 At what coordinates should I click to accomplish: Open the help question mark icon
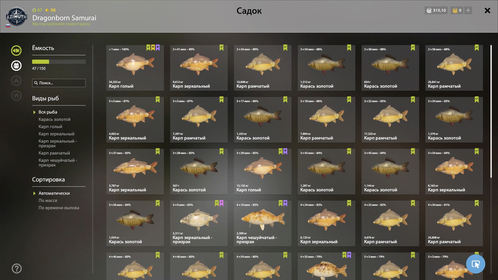coord(17,268)
